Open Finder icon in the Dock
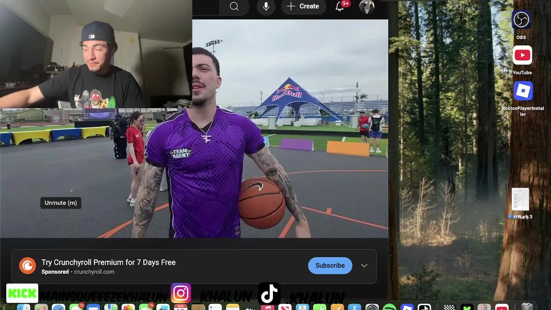 pyautogui.click(x=24, y=307)
